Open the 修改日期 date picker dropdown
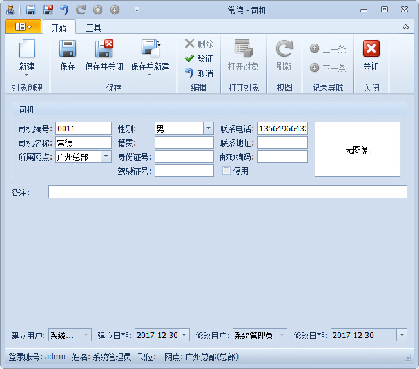This screenshot has width=419, height=369. point(402,335)
